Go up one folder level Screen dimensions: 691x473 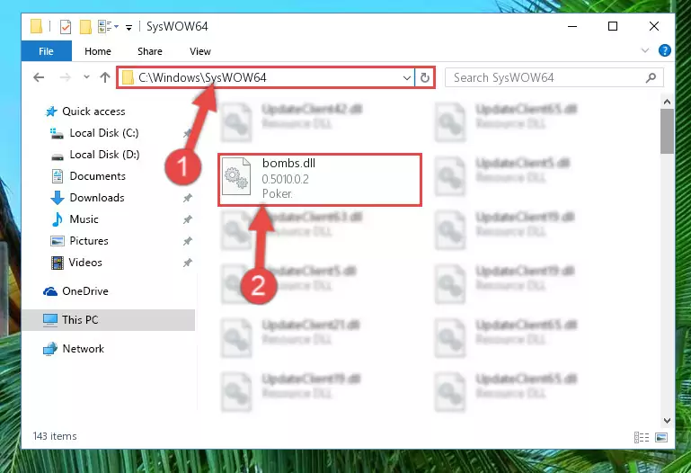click(105, 77)
